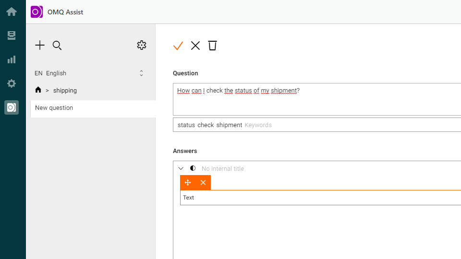Open search with magnifier icon
The image size is (461, 259).
coord(57,46)
